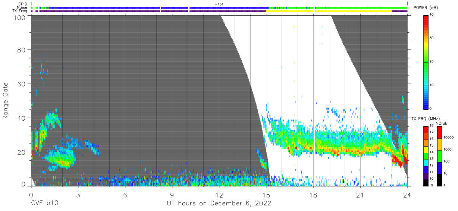Screen dimensions: 458x211
Task: Click the Range Gate axis title
Action: click(6, 101)
